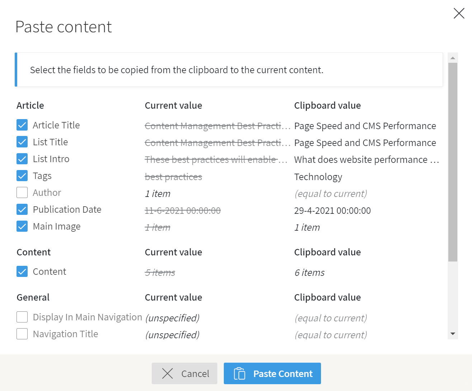472x391 pixels.
Task: Disable the Tags field checkbox
Action: (22, 176)
